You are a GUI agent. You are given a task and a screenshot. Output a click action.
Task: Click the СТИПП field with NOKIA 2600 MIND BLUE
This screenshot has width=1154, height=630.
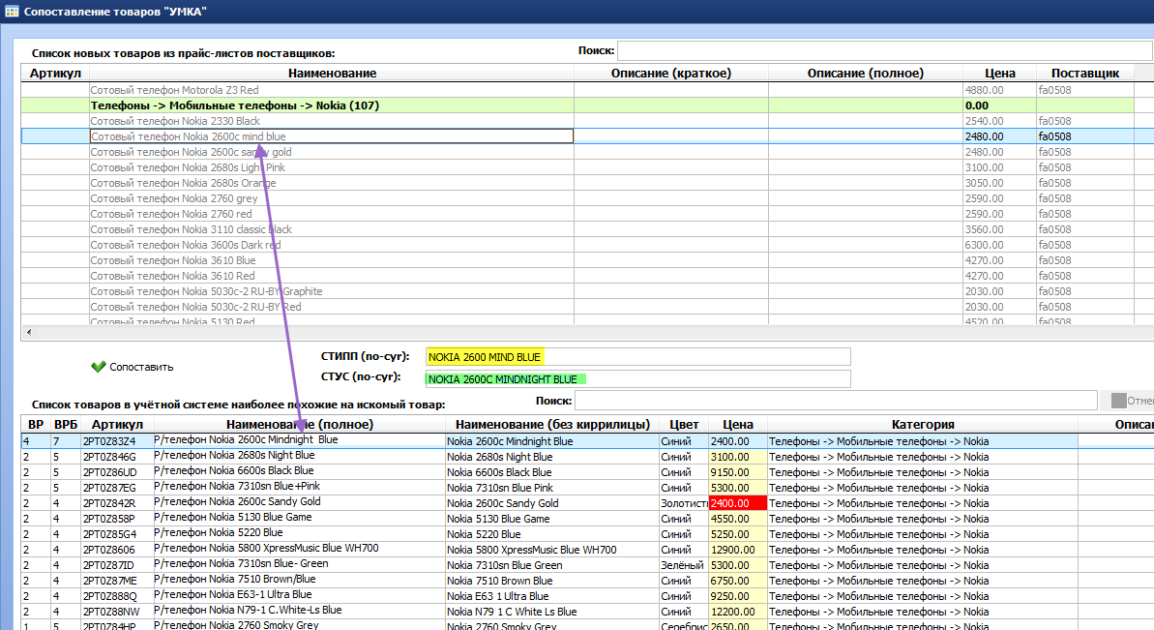(637, 357)
